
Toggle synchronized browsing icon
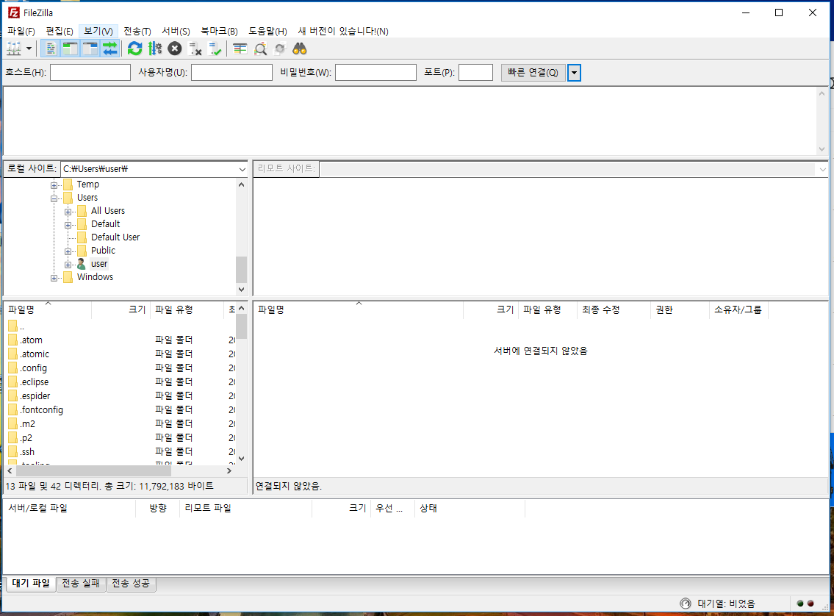(280, 49)
